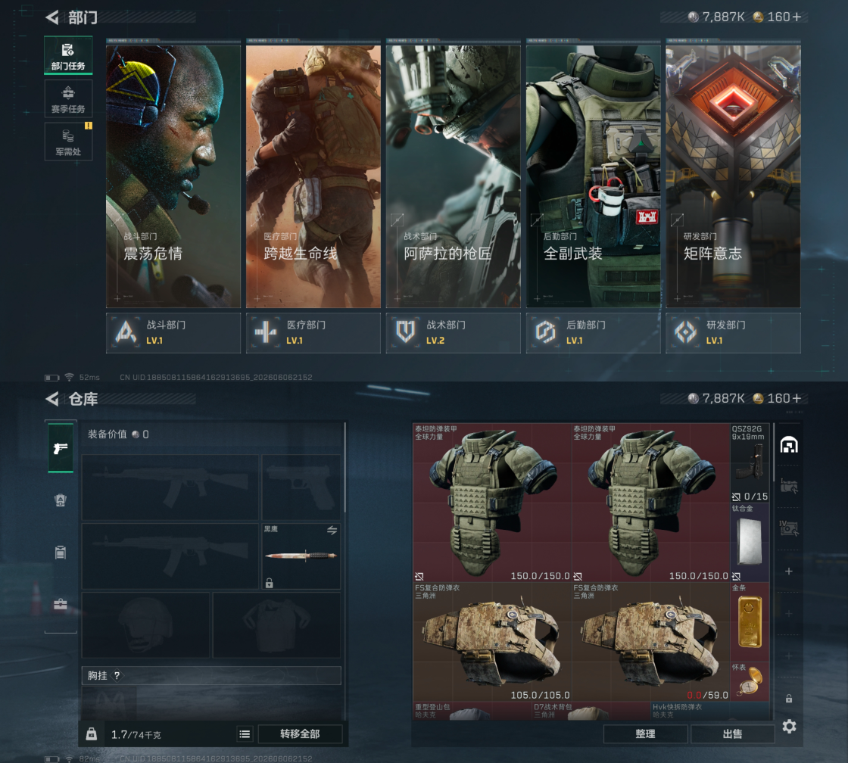Screen dimensions: 848x763
Task: Click the empty secondary rifle slot
Action: (170, 556)
